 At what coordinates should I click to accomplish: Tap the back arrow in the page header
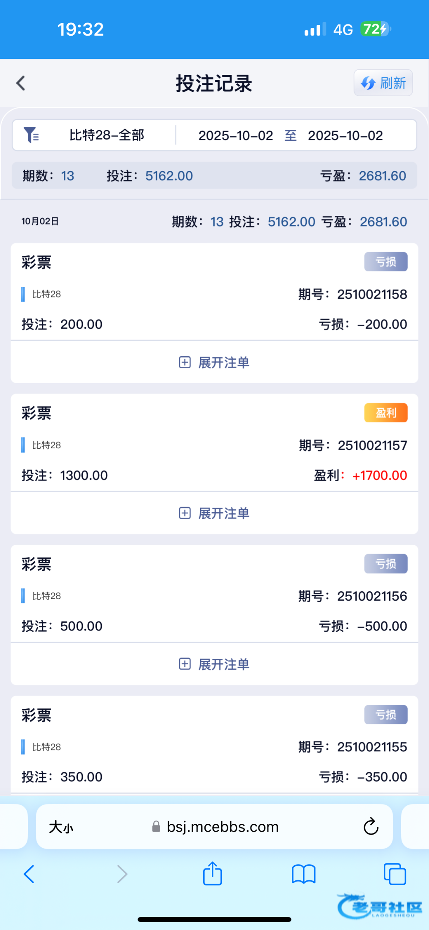pyautogui.click(x=21, y=83)
